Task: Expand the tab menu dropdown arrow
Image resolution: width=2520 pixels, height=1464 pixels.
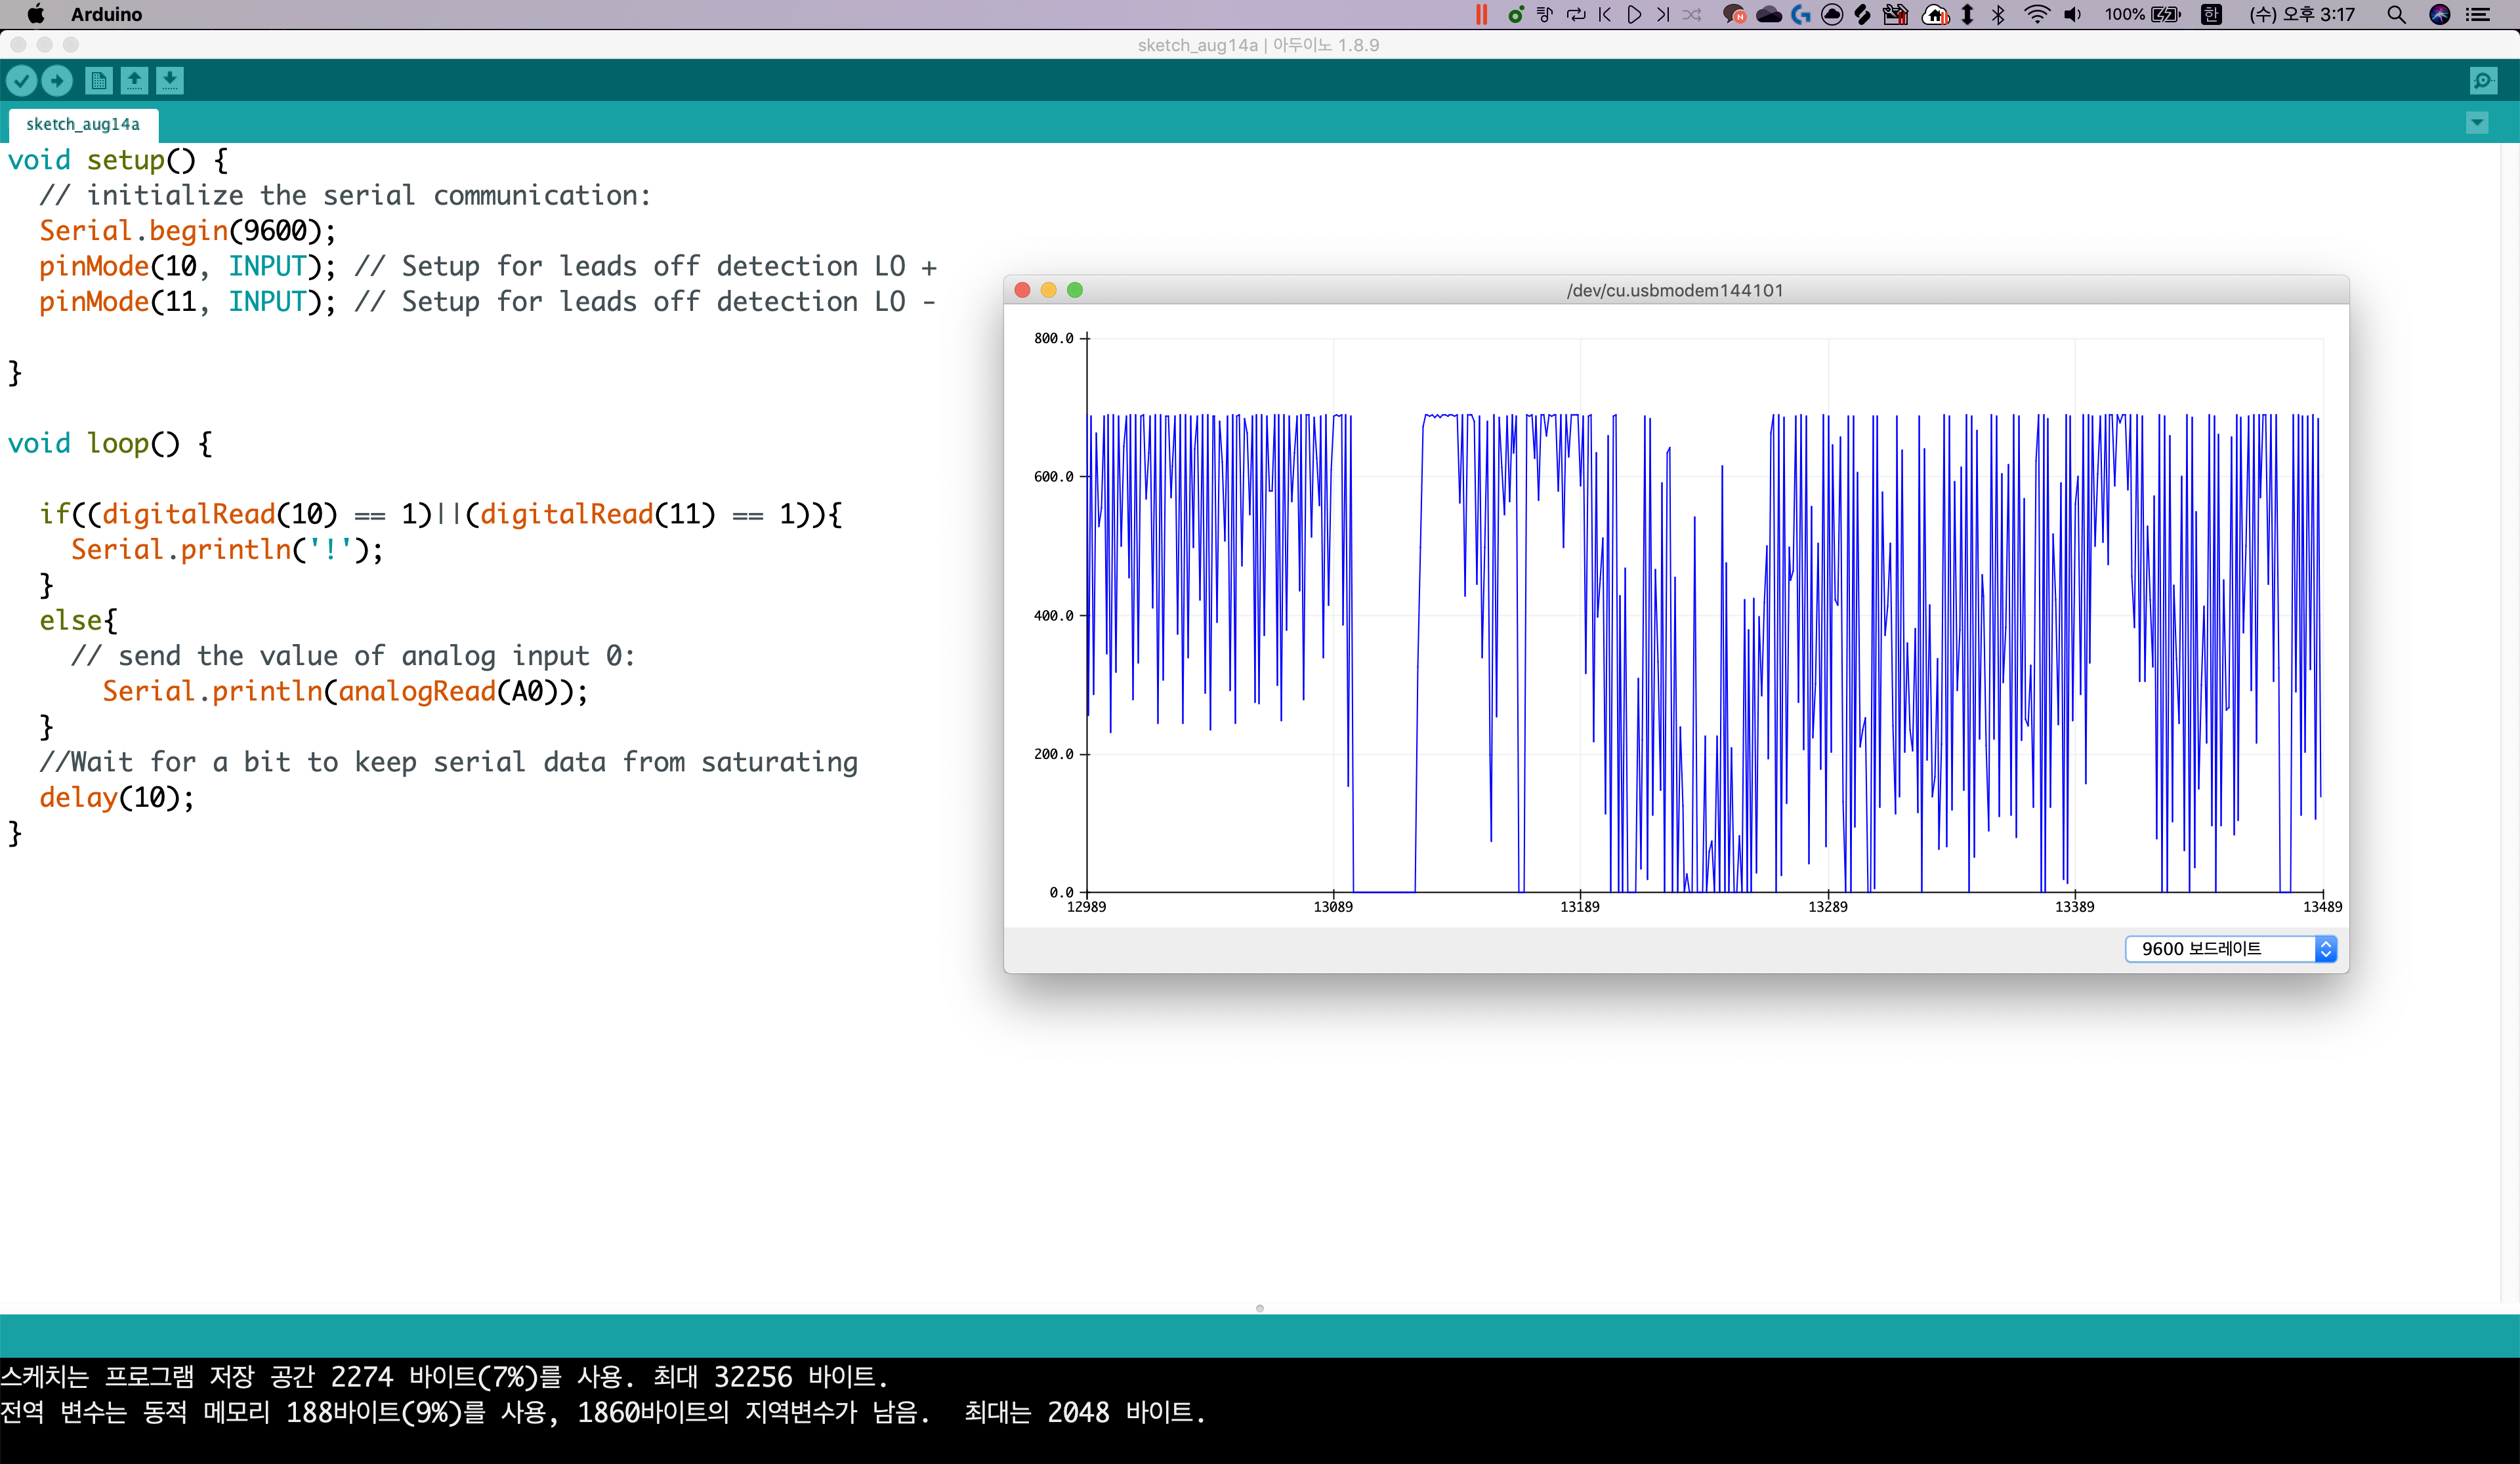Action: pos(2477,123)
